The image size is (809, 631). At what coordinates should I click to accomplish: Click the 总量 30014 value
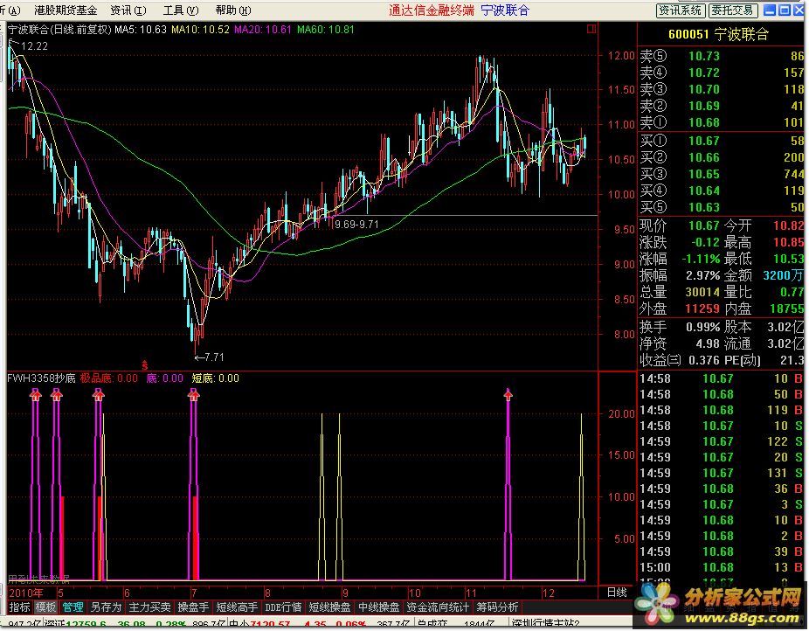702,292
